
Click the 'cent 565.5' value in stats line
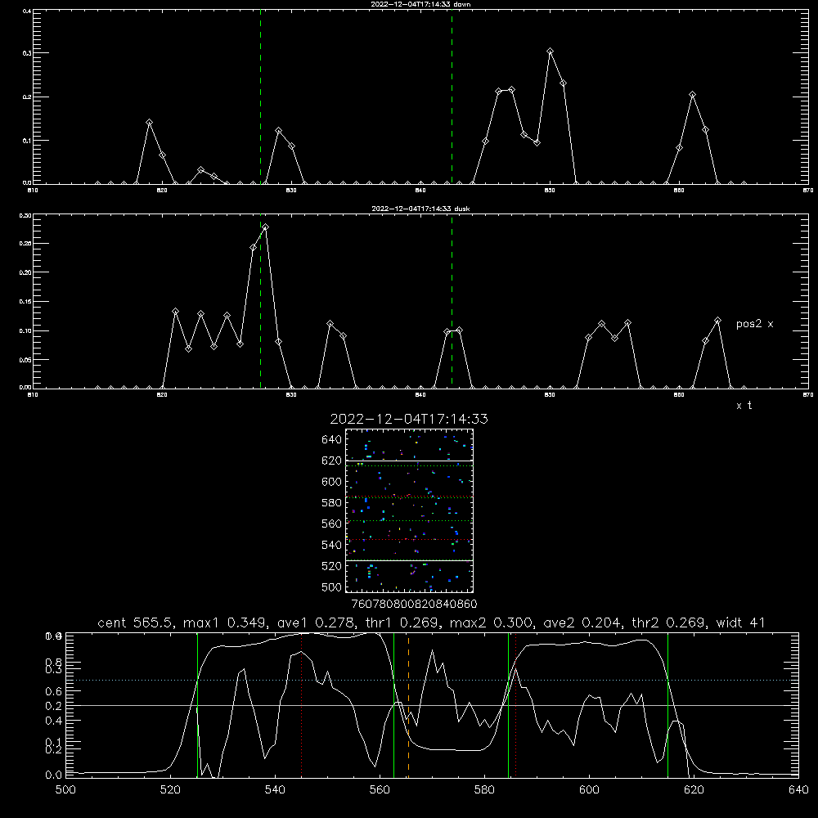136,622
